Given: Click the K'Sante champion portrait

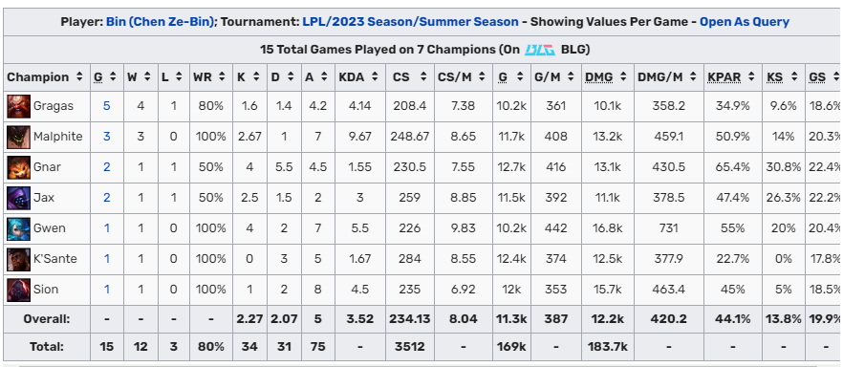Looking at the screenshot, I should coord(18,259).
